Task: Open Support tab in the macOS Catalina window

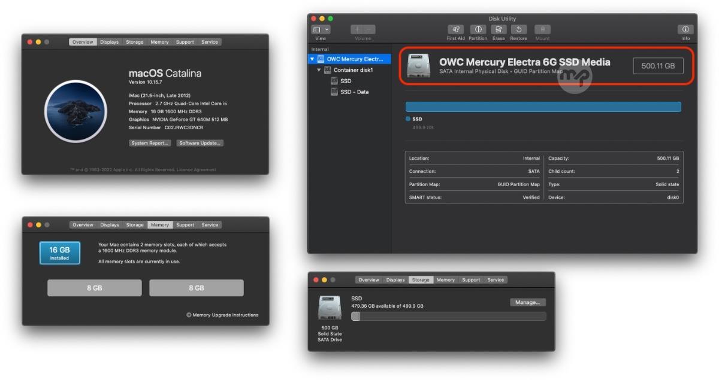Action: click(185, 42)
